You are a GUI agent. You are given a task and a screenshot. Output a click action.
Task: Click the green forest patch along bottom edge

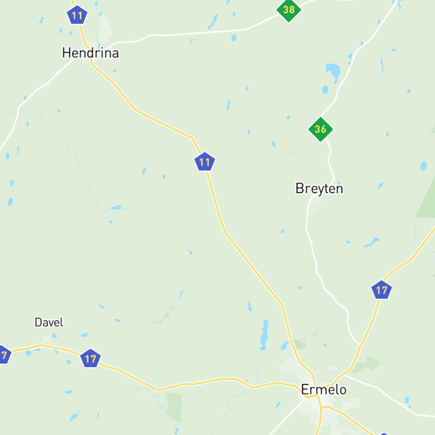(174, 407)
